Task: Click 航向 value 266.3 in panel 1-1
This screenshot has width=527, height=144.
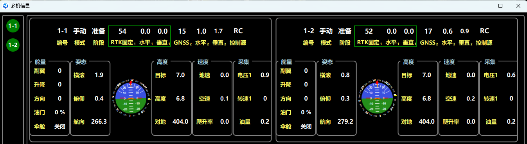Action: point(99,122)
